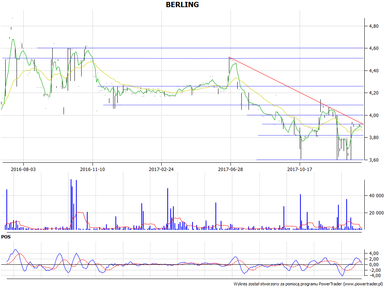Viewport: 385px width, 288px height.
Task: Select the 4,20 price axis label
Action: click(374, 93)
